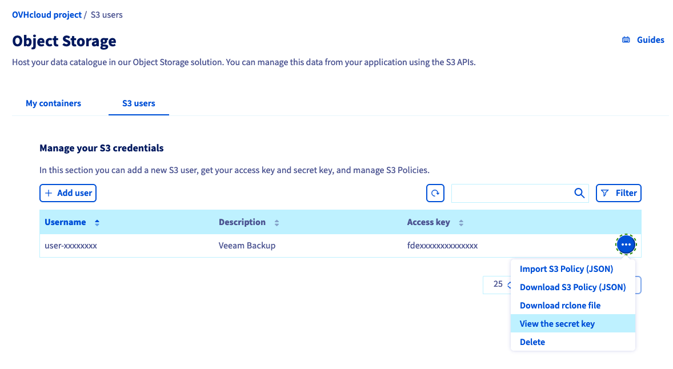Open the OVHcloud project breadcrumb link

coord(47,14)
